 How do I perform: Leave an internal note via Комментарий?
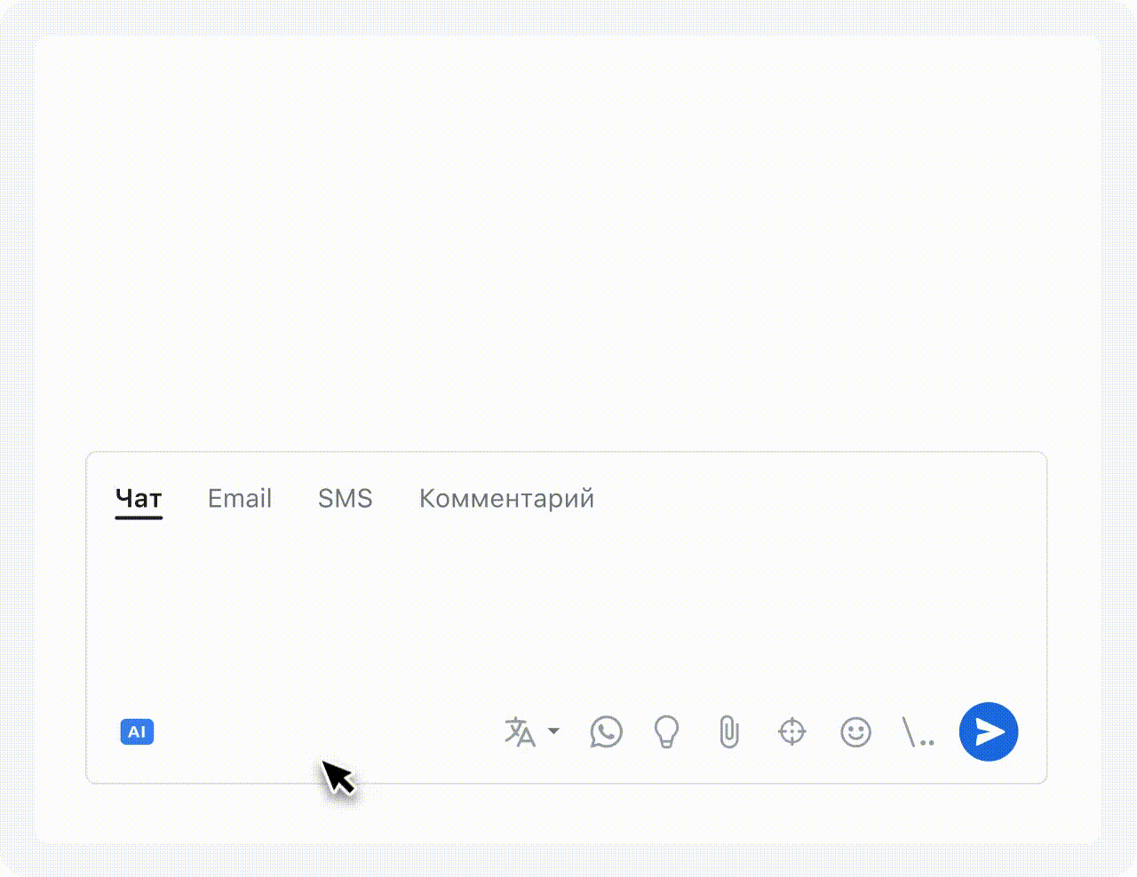coord(506,499)
